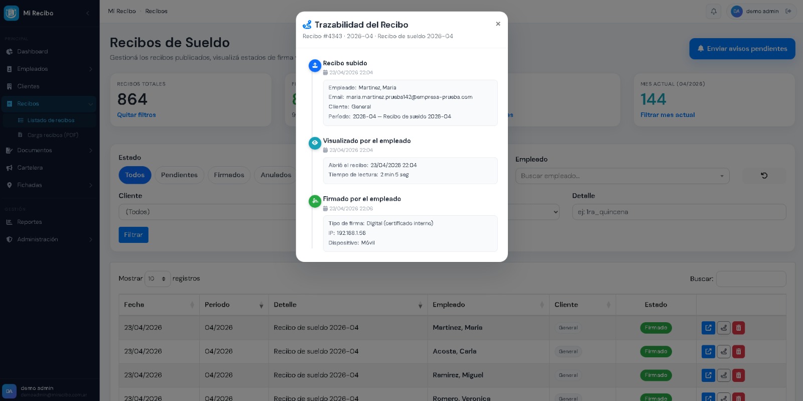Click the Mi Recibo logo icon
This screenshot has width=803, height=401.
point(12,13)
